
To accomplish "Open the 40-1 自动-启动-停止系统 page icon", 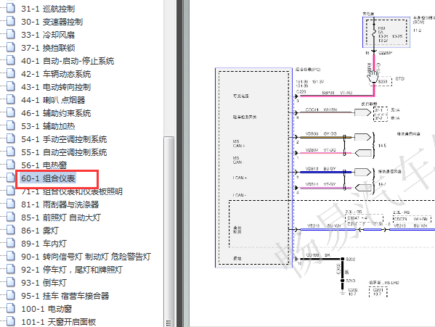I will (x=11, y=60).
